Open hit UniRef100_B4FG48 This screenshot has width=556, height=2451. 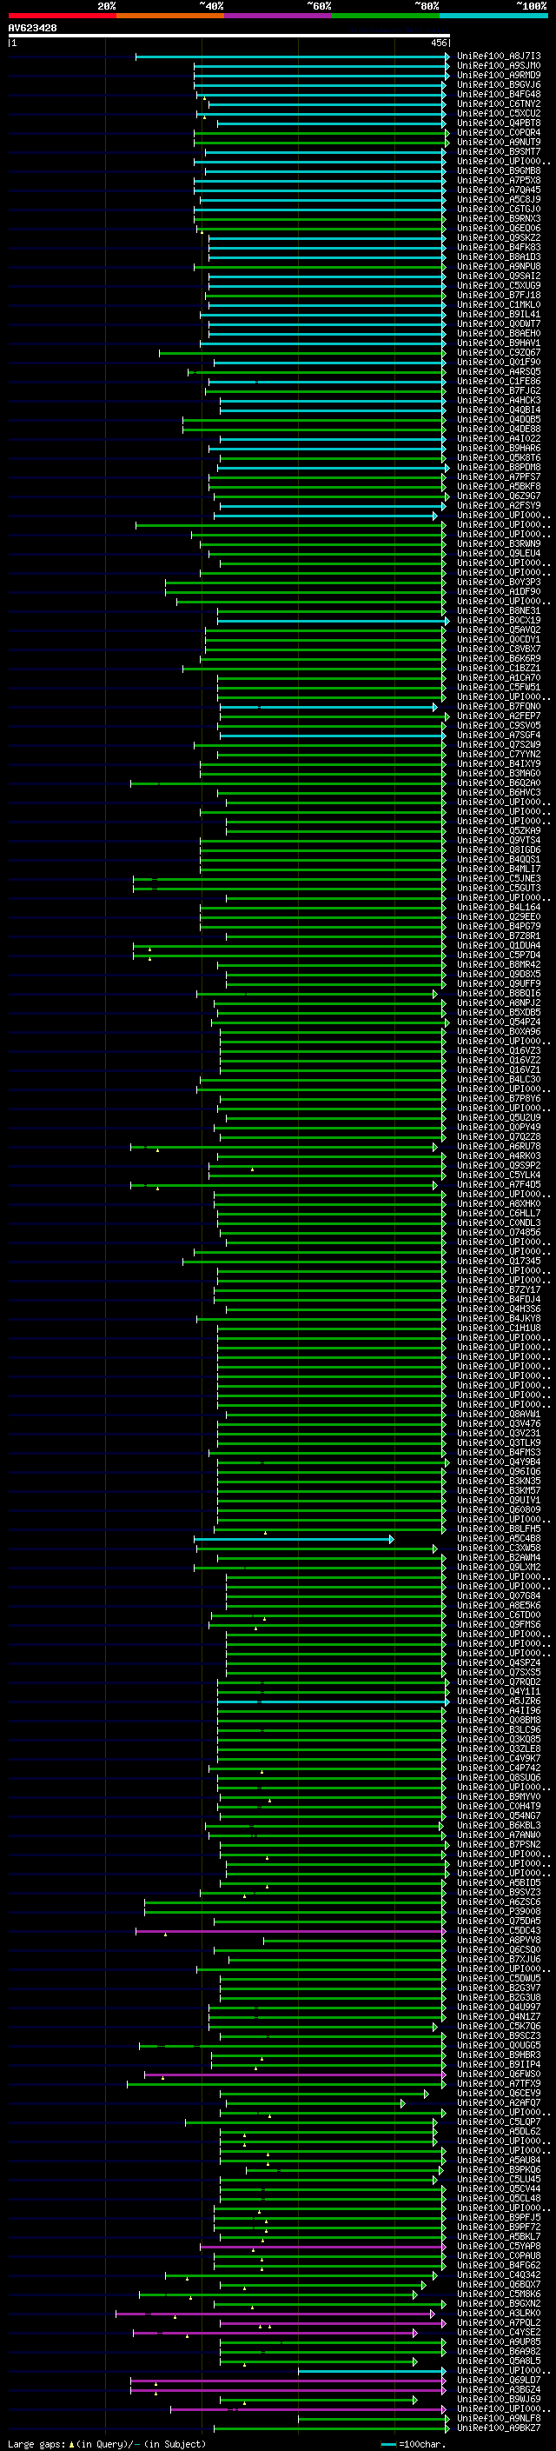pyautogui.click(x=499, y=94)
